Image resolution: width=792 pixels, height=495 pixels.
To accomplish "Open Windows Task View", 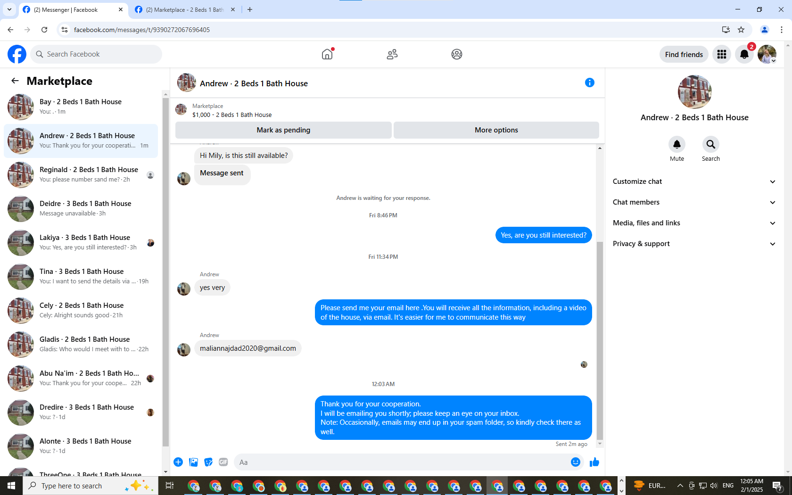I will pos(170,486).
